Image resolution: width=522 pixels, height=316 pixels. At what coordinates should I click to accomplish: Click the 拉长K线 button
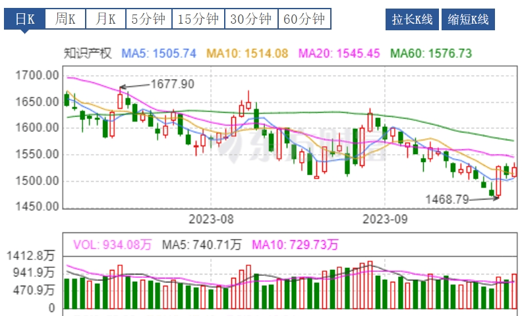(412, 20)
